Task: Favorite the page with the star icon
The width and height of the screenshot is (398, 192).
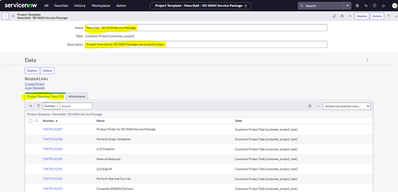Action: [245, 6]
